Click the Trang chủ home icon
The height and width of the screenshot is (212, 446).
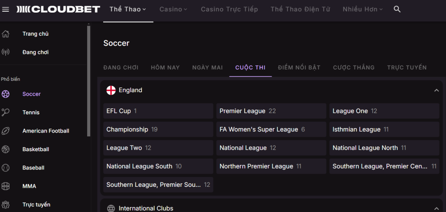point(5,34)
